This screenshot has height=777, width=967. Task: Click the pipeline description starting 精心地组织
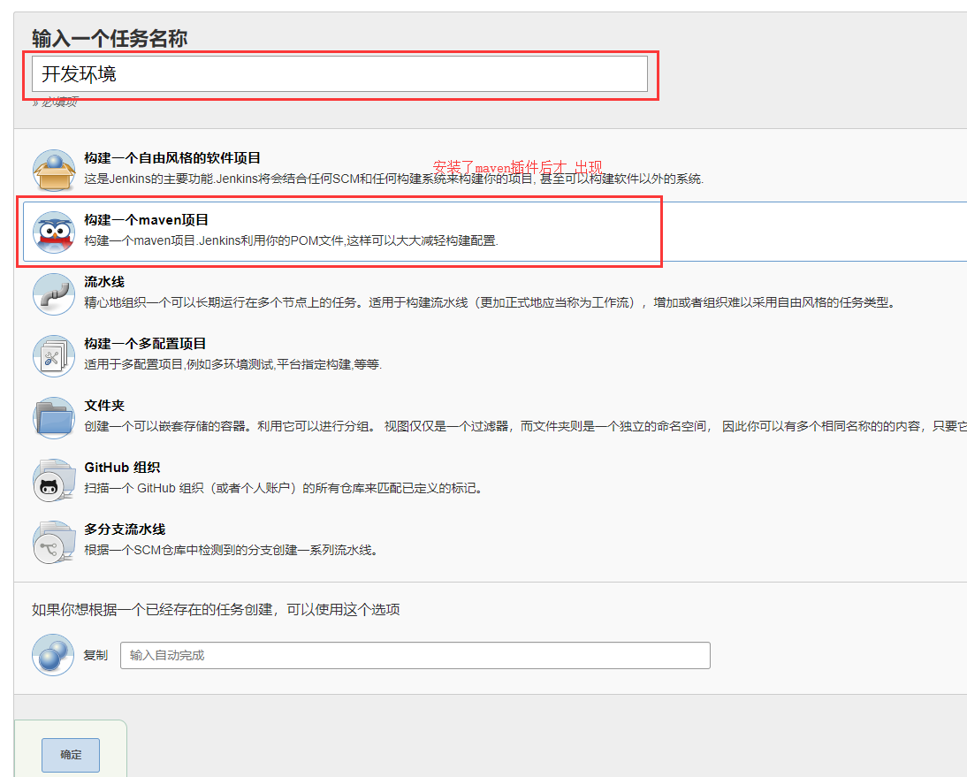(490, 303)
